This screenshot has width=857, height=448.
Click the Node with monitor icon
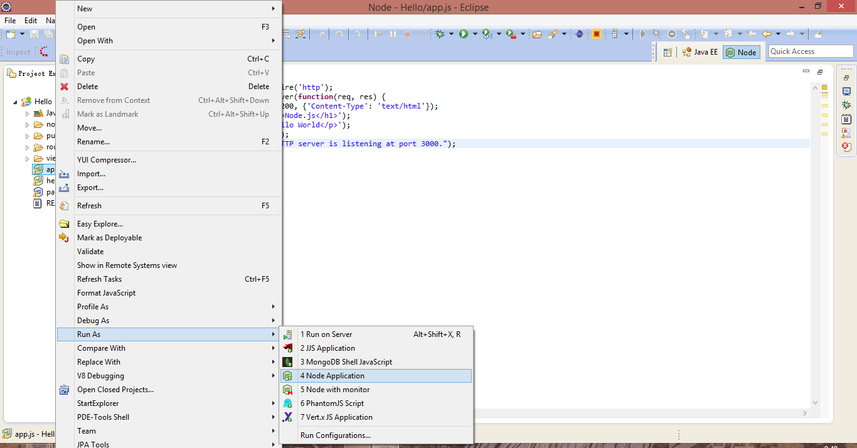[288, 390]
